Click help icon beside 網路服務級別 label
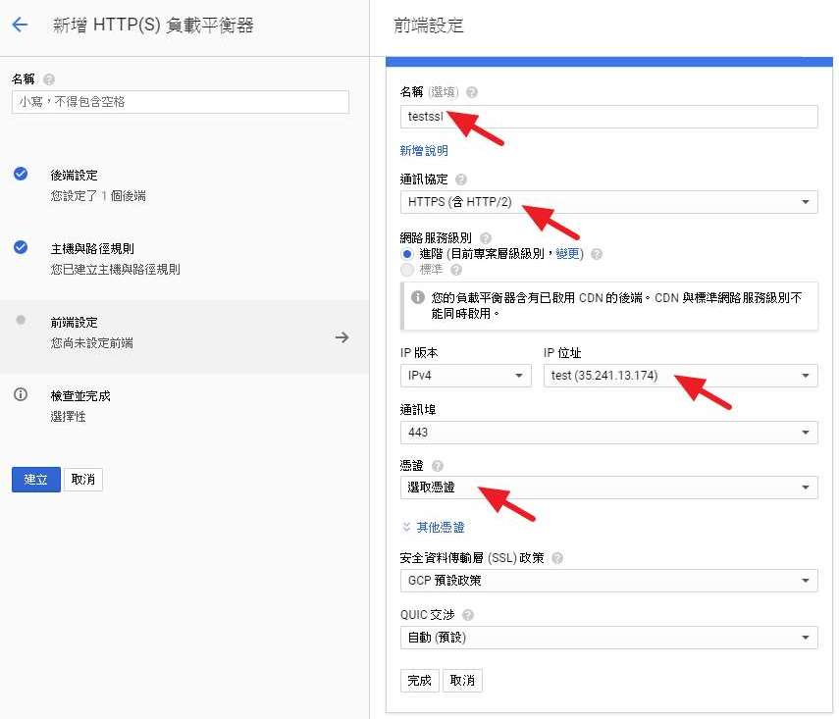This screenshot has height=719, width=839. tap(485, 237)
